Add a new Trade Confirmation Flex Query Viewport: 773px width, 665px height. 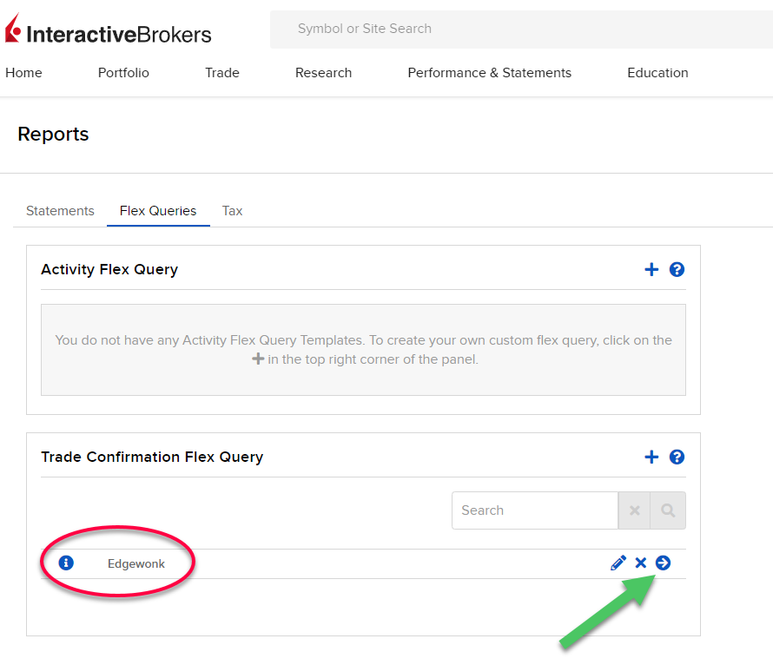coord(651,457)
